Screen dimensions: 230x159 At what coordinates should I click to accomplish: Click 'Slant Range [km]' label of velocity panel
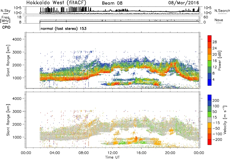[x=8, y=120]
